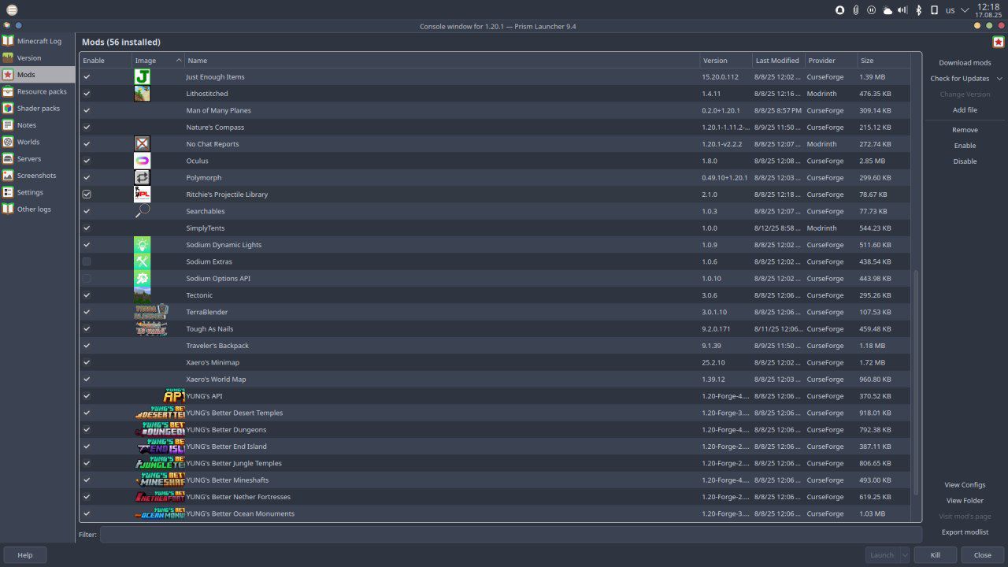1008x567 pixels.
Task: Sort mods by the Size column
Action: tap(884, 61)
